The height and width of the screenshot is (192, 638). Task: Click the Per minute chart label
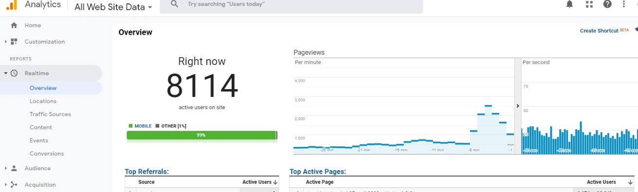pos(308,63)
